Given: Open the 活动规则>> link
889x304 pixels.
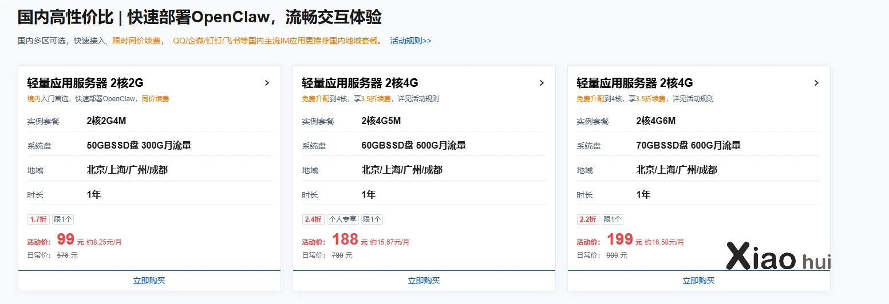Looking at the screenshot, I should [410, 41].
